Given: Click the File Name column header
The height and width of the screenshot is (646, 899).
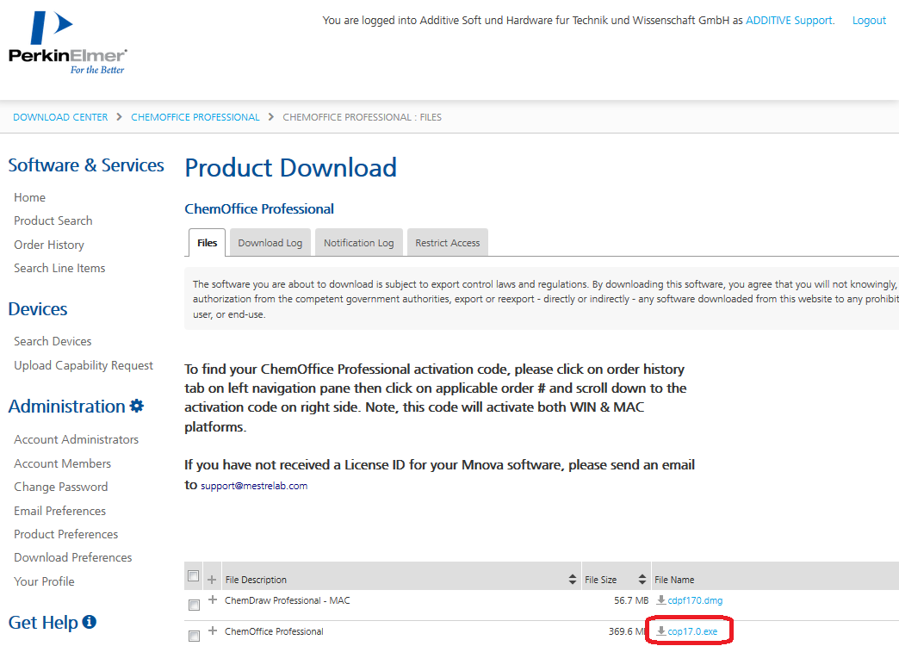Looking at the screenshot, I should [x=674, y=580].
